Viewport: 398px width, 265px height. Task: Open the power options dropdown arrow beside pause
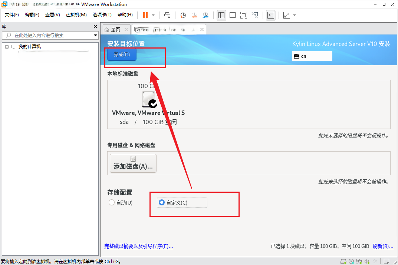point(153,15)
